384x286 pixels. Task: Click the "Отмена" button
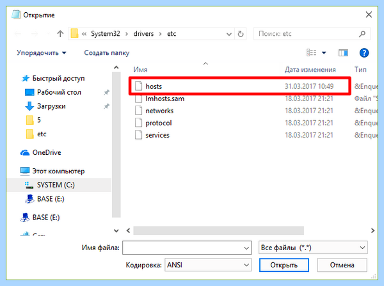(342, 265)
